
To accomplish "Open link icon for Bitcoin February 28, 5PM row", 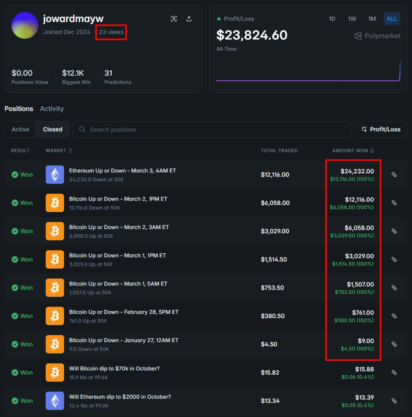I will click(x=394, y=316).
